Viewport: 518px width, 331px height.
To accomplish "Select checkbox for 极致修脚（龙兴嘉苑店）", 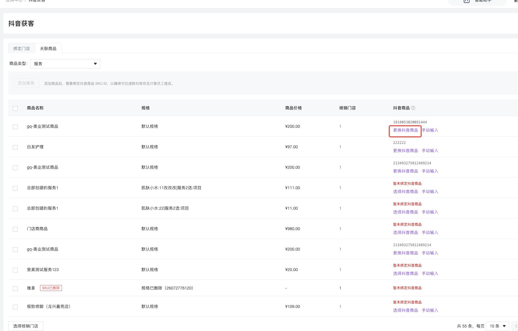I will coord(15,307).
